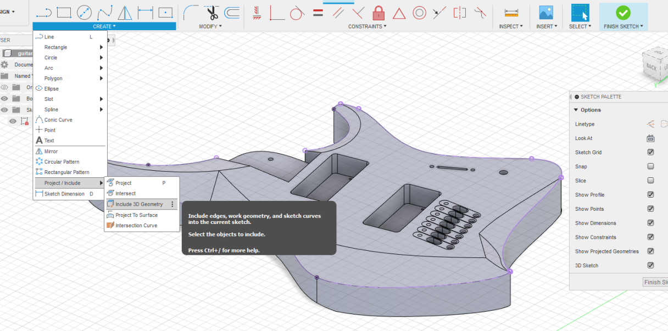Screen dimensions: 668x331
Task: Select the Equal constraint icon
Action: pos(318,12)
